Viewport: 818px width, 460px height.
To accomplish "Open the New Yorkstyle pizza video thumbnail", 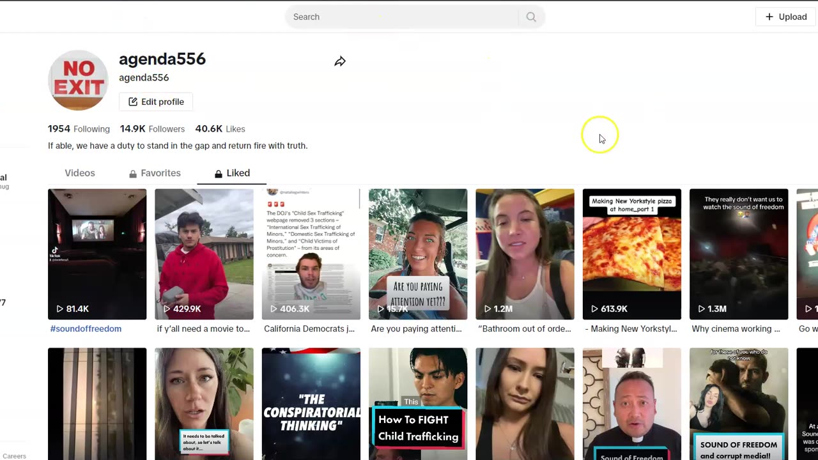I will [632, 254].
